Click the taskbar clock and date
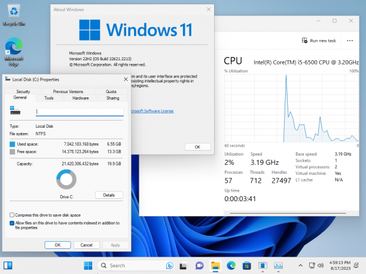Screen dimensions: 366x274 [x=340, y=266]
